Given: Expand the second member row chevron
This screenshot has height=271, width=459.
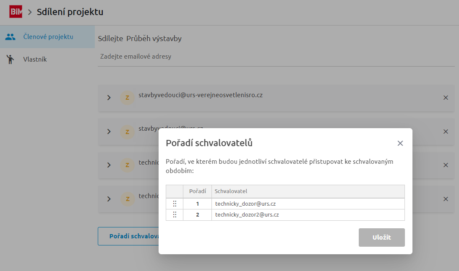Looking at the screenshot, I should [x=109, y=132].
